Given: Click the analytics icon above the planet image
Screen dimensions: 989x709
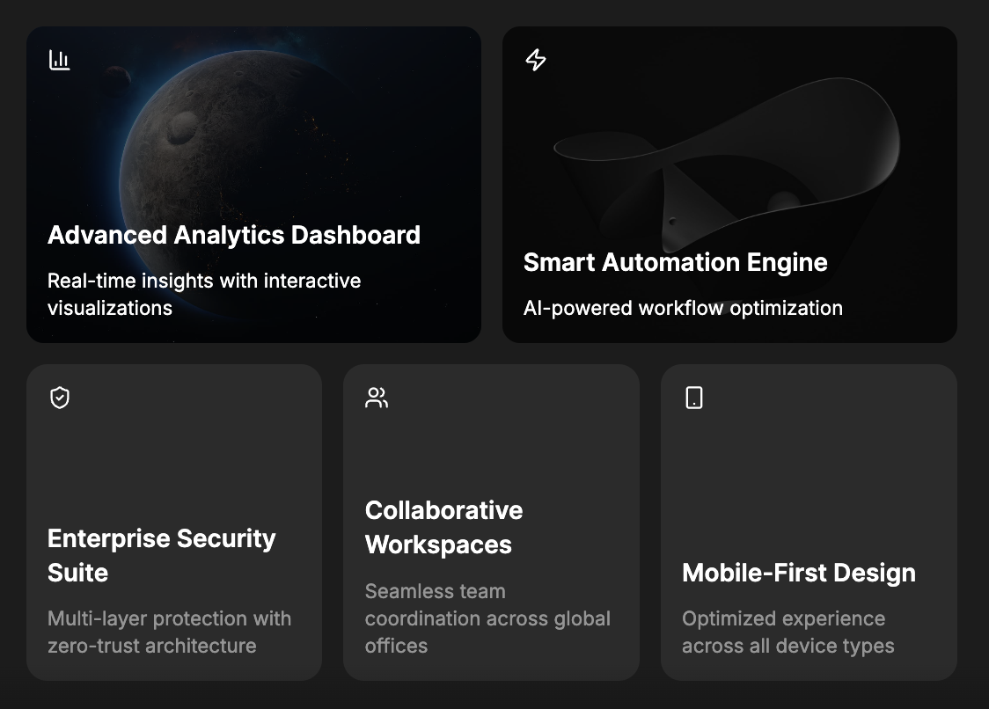Looking at the screenshot, I should pyautogui.click(x=59, y=60).
